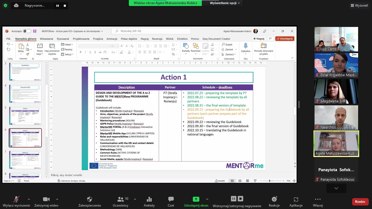Open Reakcje reactions icon

click(x=274, y=199)
